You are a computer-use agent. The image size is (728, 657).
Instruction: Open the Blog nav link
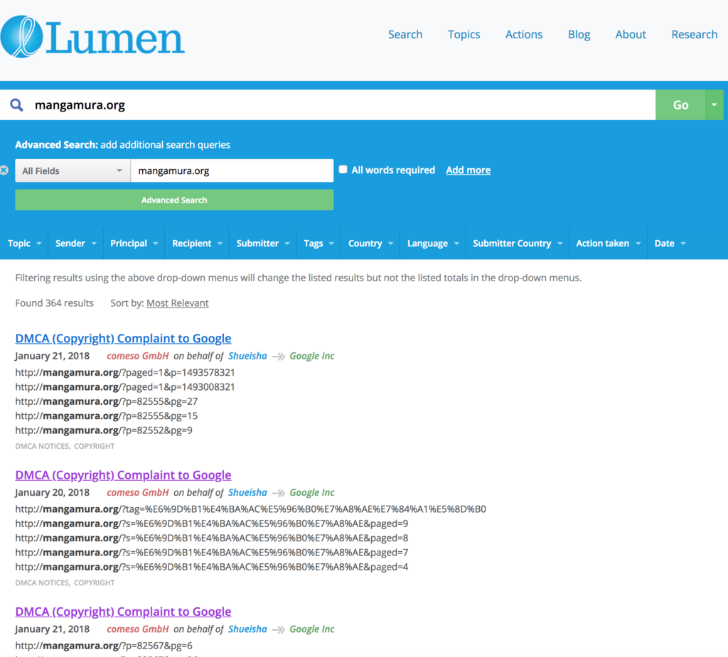click(579, 34)
